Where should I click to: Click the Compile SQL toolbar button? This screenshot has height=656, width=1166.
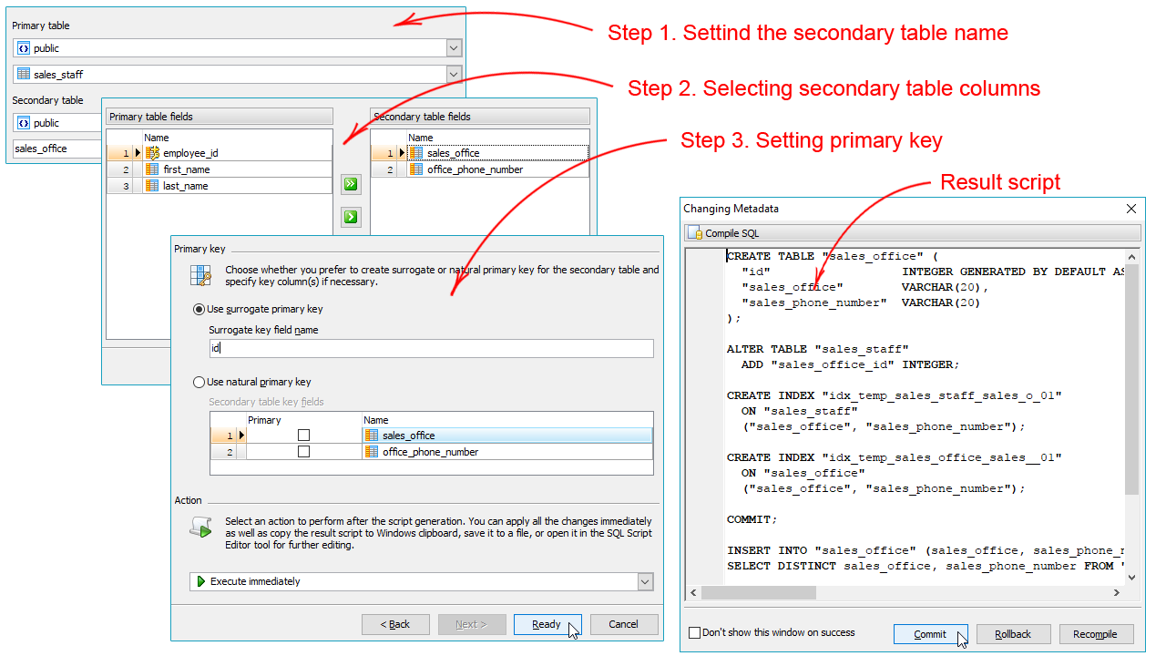click(x=724, y=233)
